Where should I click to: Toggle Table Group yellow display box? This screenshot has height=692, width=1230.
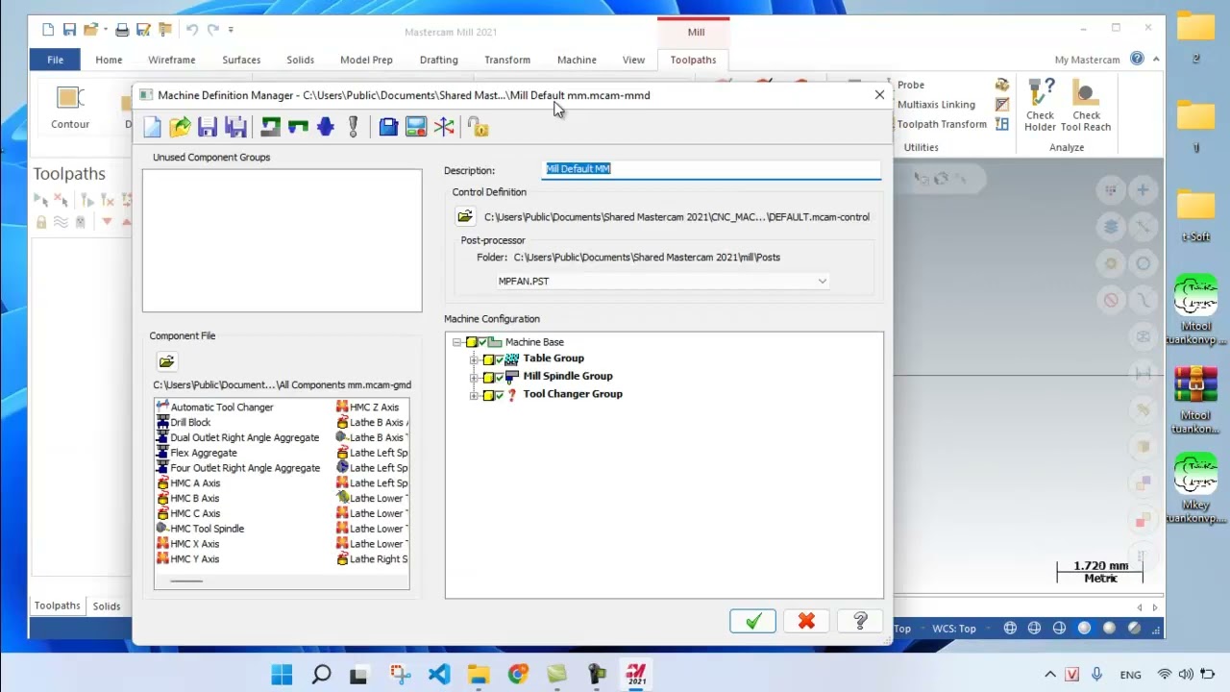point(488,359)
